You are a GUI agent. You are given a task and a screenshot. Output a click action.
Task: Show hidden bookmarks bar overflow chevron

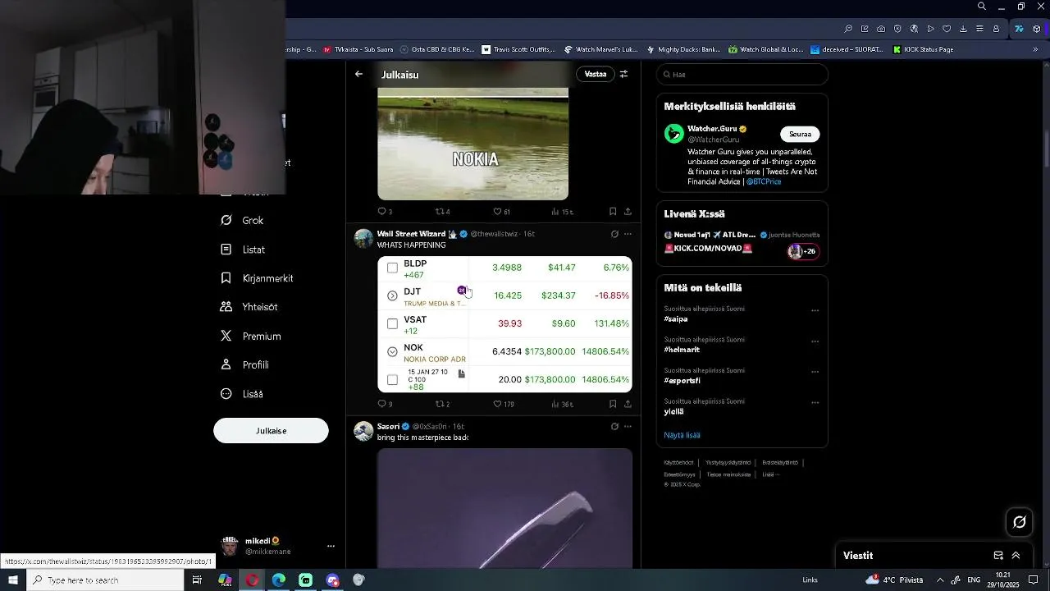pos(1035,49)
